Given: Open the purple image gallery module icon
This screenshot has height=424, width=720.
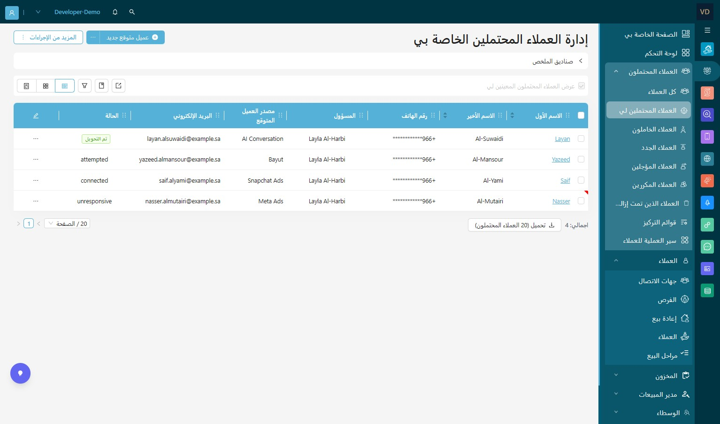Looking at the screenshot, I should [x=707, y=269].
